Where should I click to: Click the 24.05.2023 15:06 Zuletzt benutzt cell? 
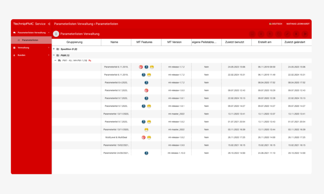tap(236, 67)
